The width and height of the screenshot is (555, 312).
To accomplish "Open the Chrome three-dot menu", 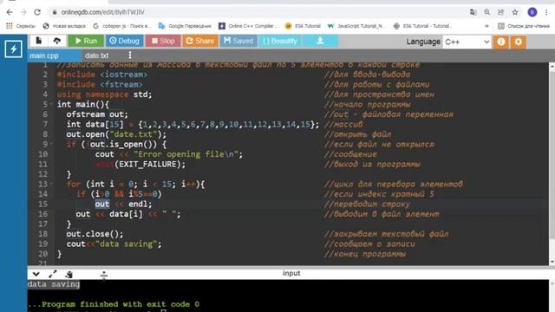I will (x=546, y=12).
